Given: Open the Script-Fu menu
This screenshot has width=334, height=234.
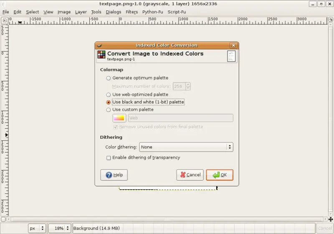Looking at the screenshot, I should (x=177, y=12).
